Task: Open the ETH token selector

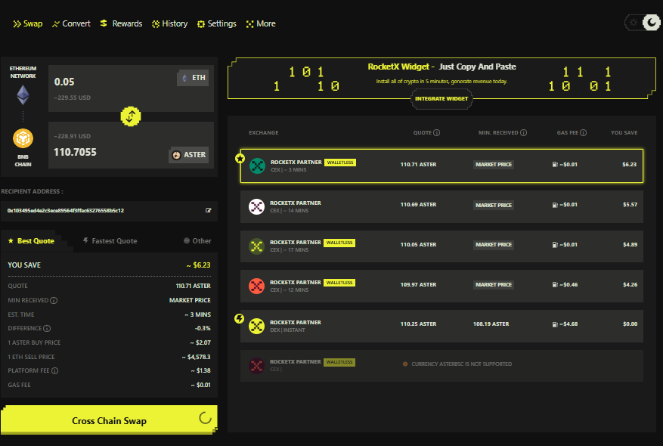Action: [x=192, y=78]
